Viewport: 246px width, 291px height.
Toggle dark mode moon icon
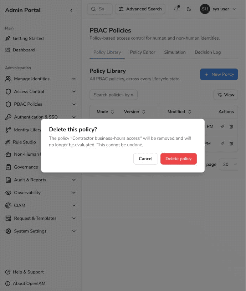tap(189, 9)
